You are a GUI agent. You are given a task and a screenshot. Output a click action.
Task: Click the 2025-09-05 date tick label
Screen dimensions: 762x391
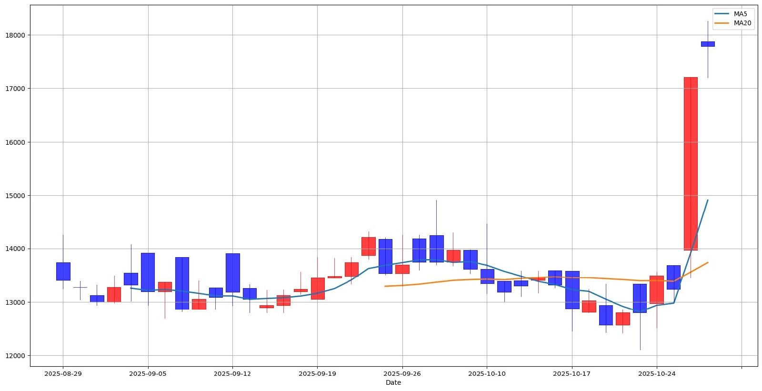148,374
